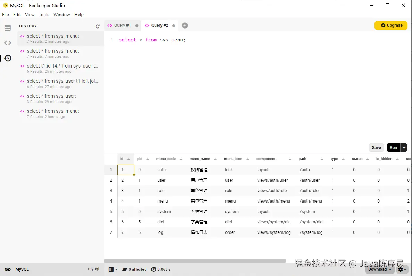Sort by the type column arrow
412x276 pixels.
pyautogui.click(x=343, y=159)
